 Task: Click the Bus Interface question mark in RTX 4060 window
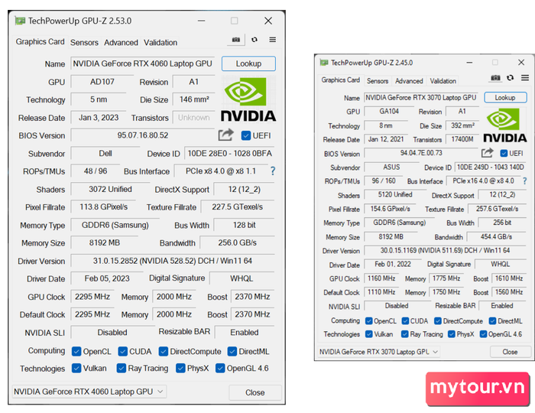click(x=273, y=171)
